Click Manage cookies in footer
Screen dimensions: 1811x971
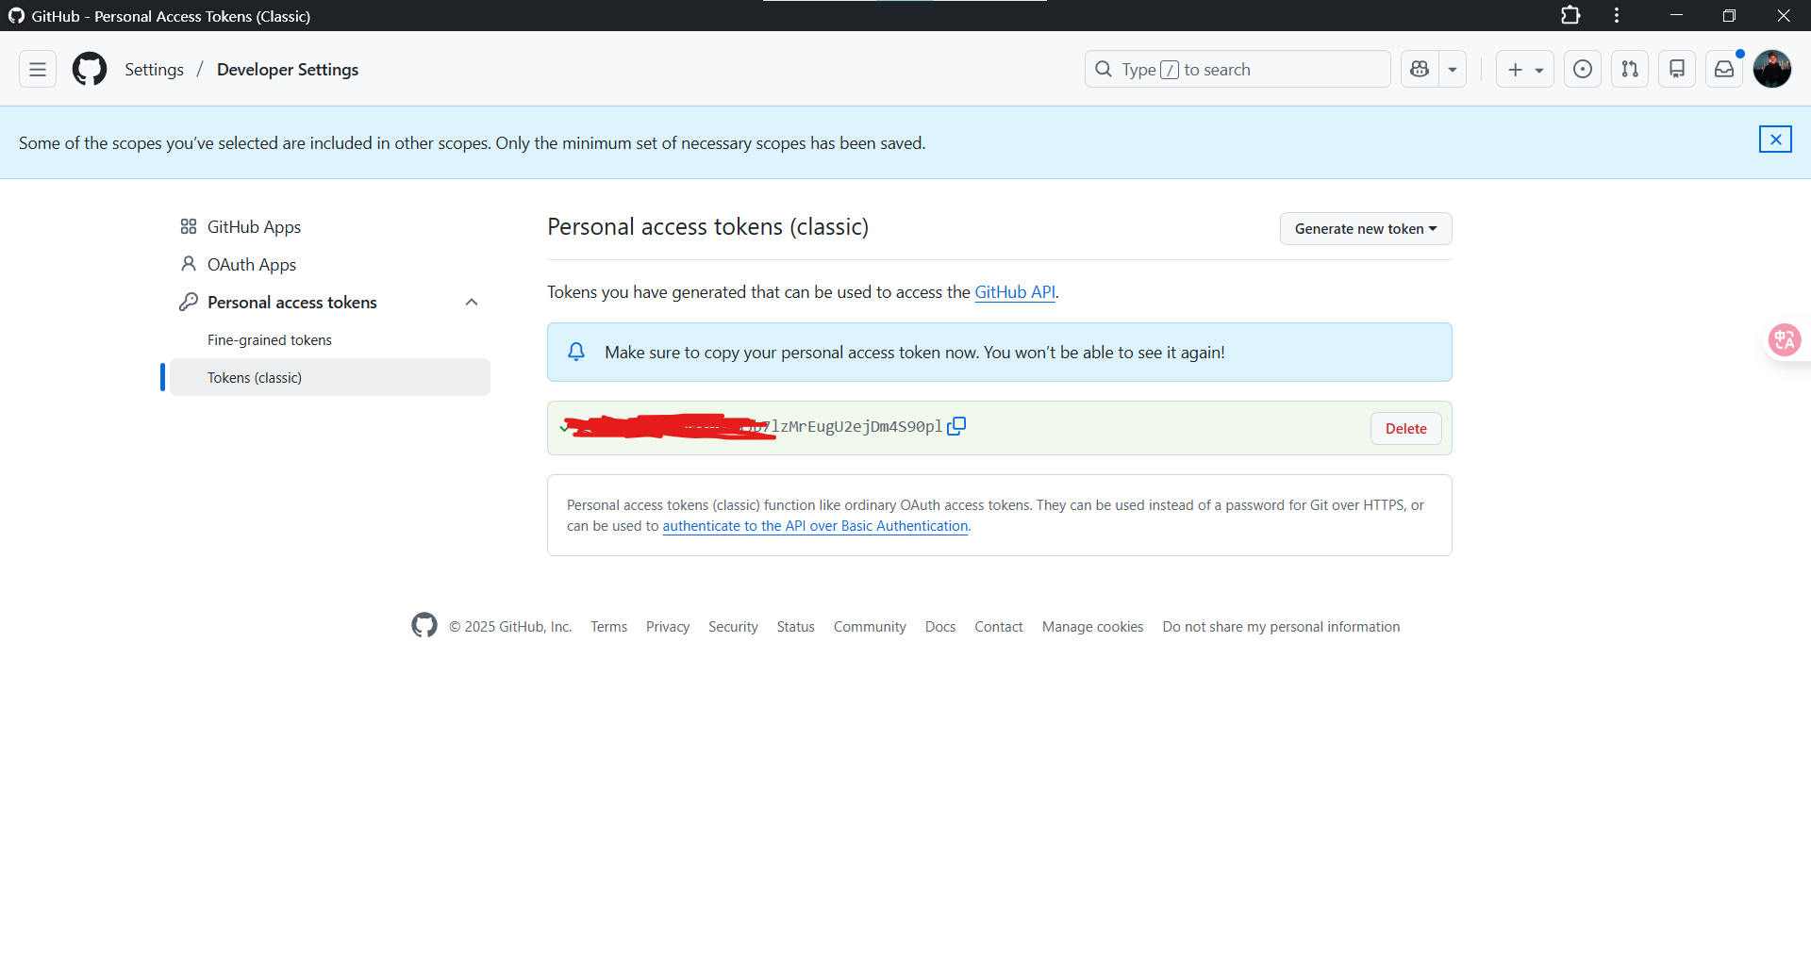(1092, 627)
